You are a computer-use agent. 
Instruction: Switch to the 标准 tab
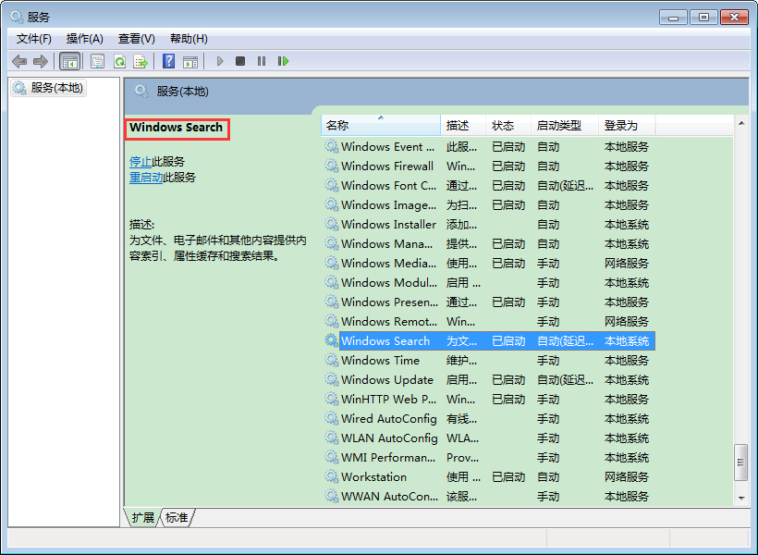(x=176, y=518)
